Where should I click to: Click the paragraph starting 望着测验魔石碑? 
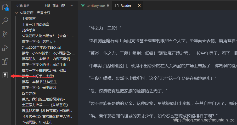pyautogui.click(x=163, y=41)
